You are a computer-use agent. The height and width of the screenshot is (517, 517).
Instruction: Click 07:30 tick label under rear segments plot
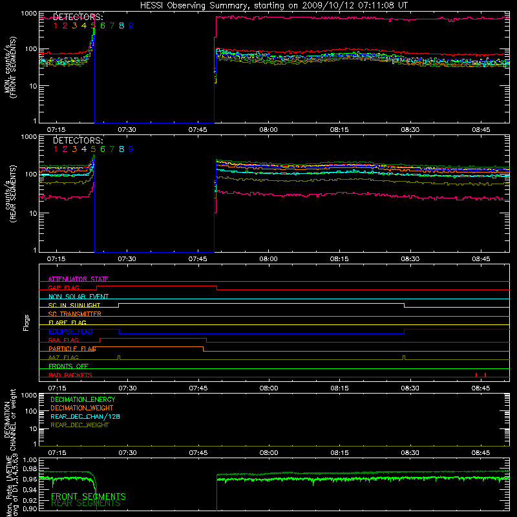(x=127, y=259)
